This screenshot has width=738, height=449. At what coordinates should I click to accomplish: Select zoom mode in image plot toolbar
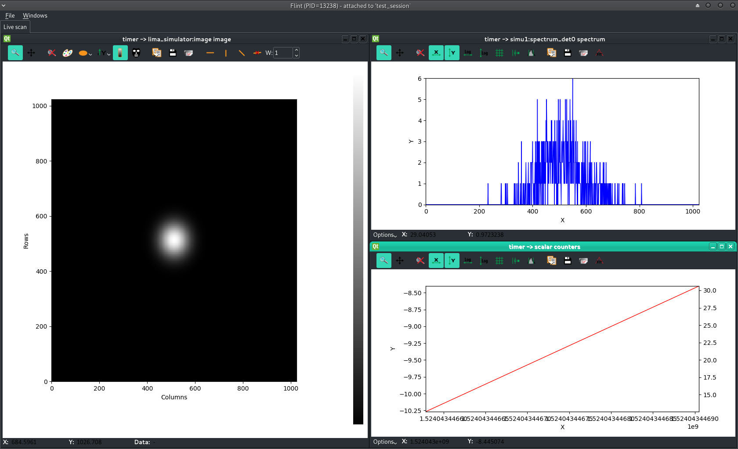(15, 53)
